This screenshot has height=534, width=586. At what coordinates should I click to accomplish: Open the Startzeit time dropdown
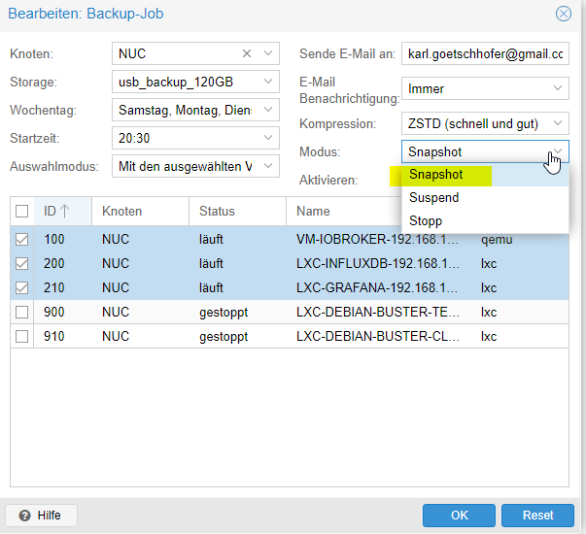(268, 138)
